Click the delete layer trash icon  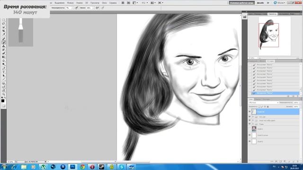tap(298, 161)
